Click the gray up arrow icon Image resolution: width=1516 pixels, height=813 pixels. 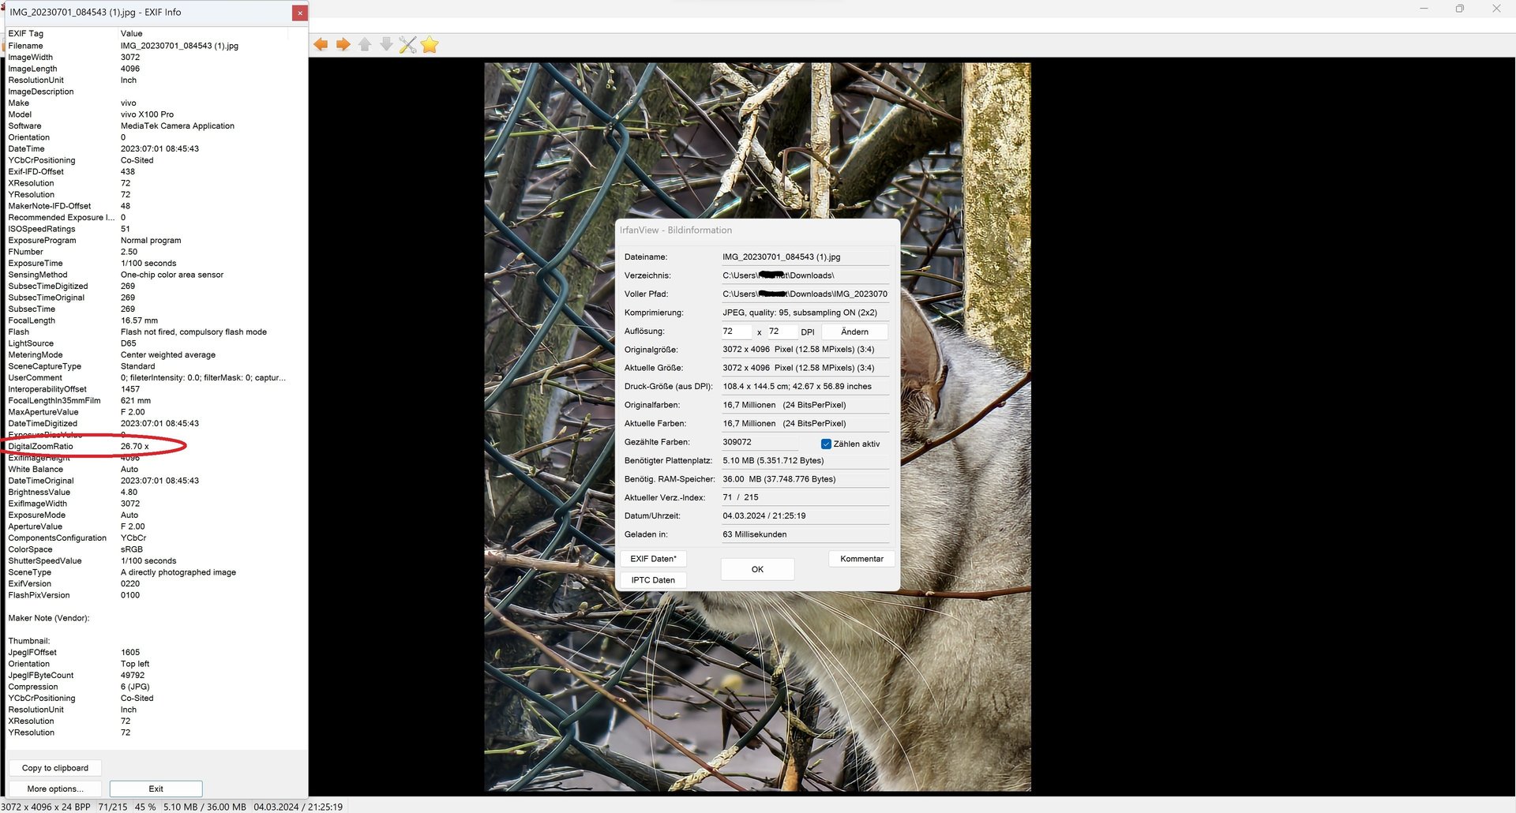tap(365, 45)
